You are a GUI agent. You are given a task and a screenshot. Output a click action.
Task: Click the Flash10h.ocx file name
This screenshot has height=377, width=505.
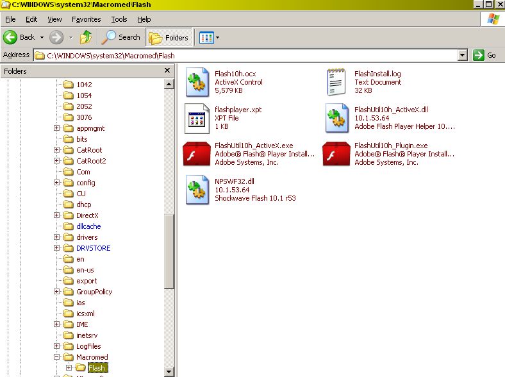click(235, 74)
